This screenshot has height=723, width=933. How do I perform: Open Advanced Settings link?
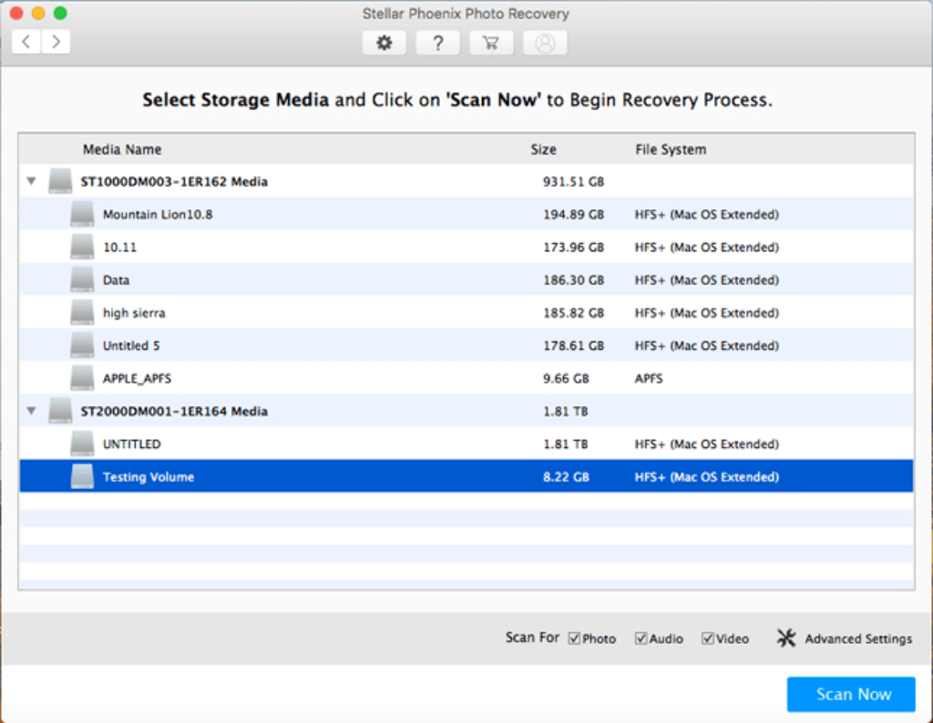pos(858,638)
